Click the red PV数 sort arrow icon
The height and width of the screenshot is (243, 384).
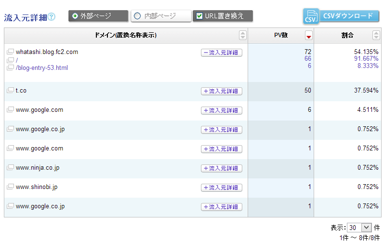click(309, 35)
